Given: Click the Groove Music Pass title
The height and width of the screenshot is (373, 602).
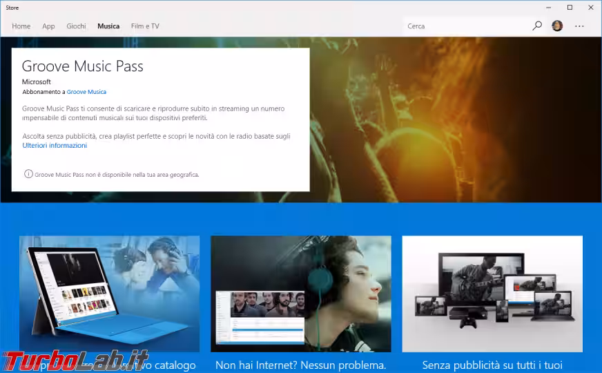Looking at the screenshot, I should [x=83, y=66].
